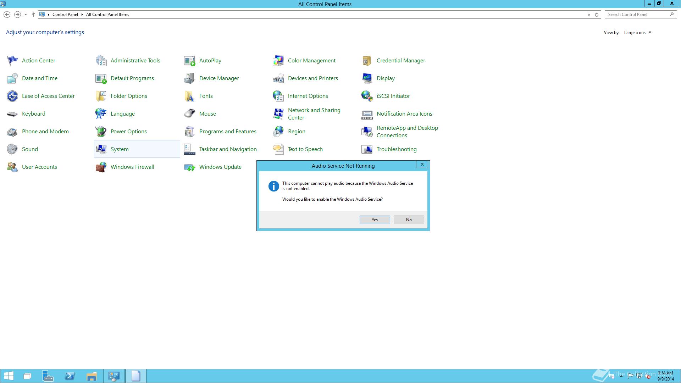Click All Control Panel Items breadcrumb

point(107,15)
